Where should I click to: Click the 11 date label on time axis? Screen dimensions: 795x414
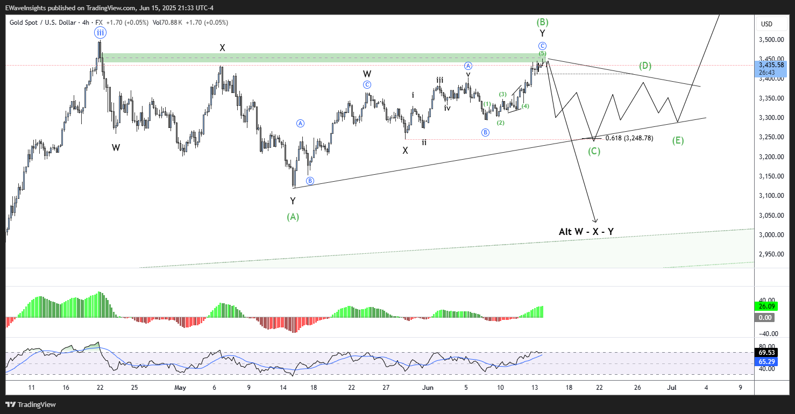31,388
